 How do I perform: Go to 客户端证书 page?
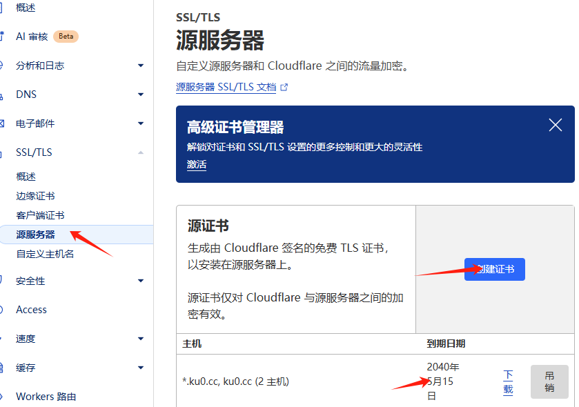40,215
